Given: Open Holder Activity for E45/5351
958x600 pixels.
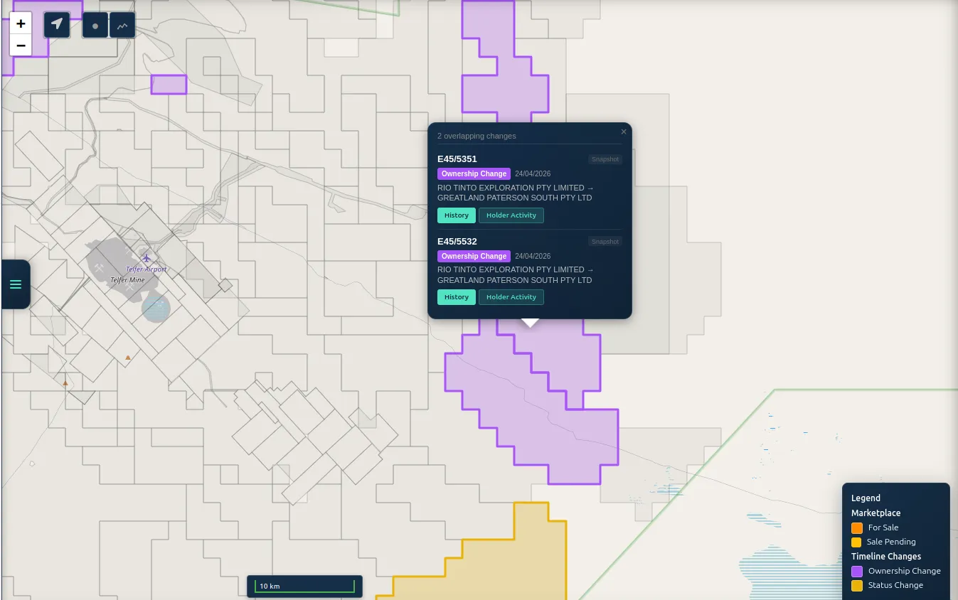Looking at the screenshot, I should coord(511,215).
